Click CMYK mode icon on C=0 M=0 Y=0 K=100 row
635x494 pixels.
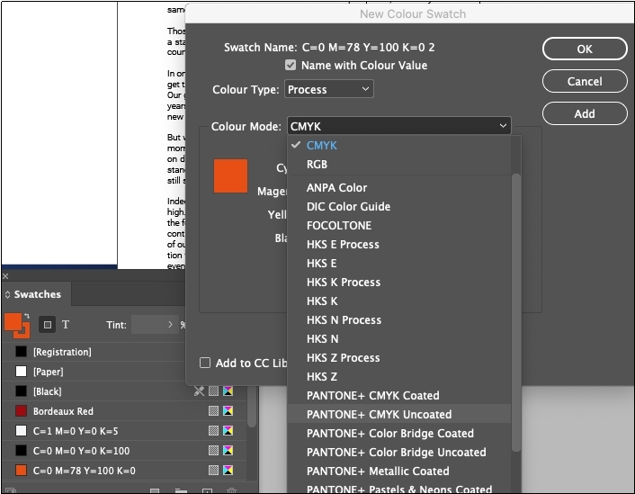228,450
